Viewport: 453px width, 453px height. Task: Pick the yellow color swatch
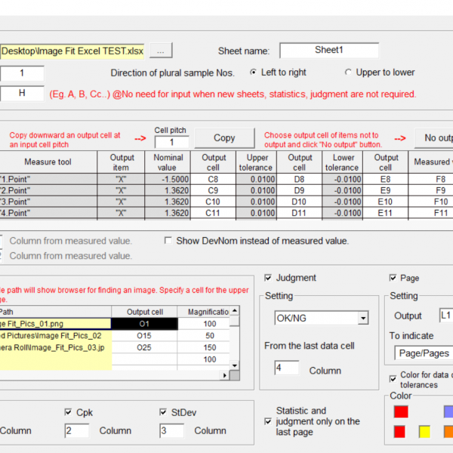coord(425,432)
